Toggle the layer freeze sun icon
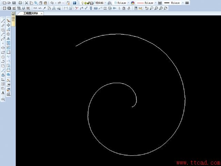Viewport: 221px width, 166px height. click(85, 3)
